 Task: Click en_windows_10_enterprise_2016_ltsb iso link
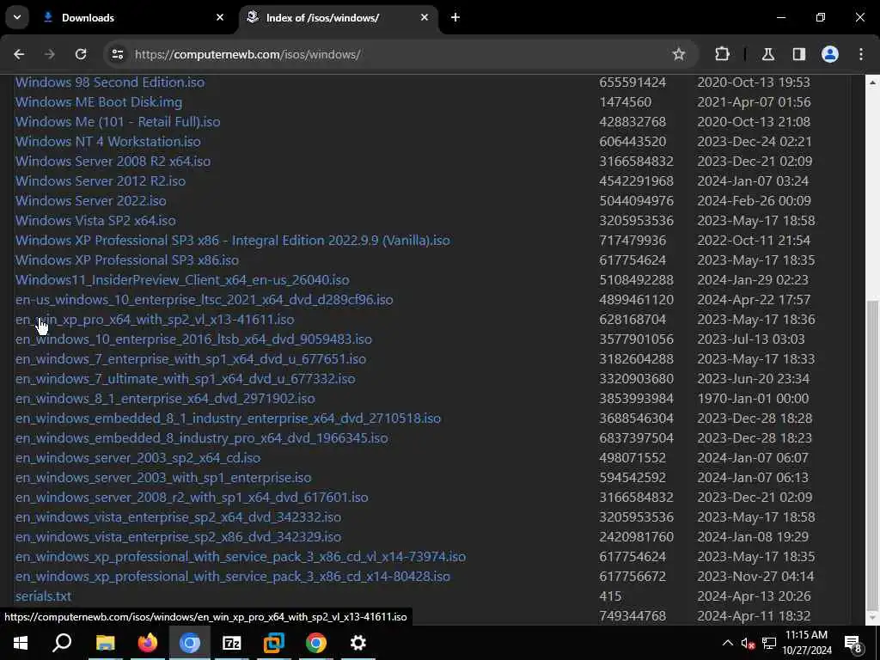[x=193, y=339]
